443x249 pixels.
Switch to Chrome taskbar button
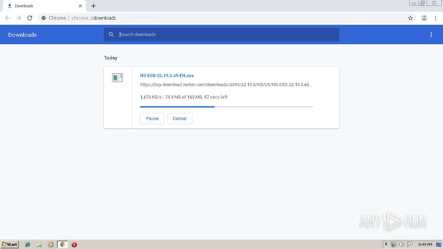pyautogui.click(x=62, y=245)
